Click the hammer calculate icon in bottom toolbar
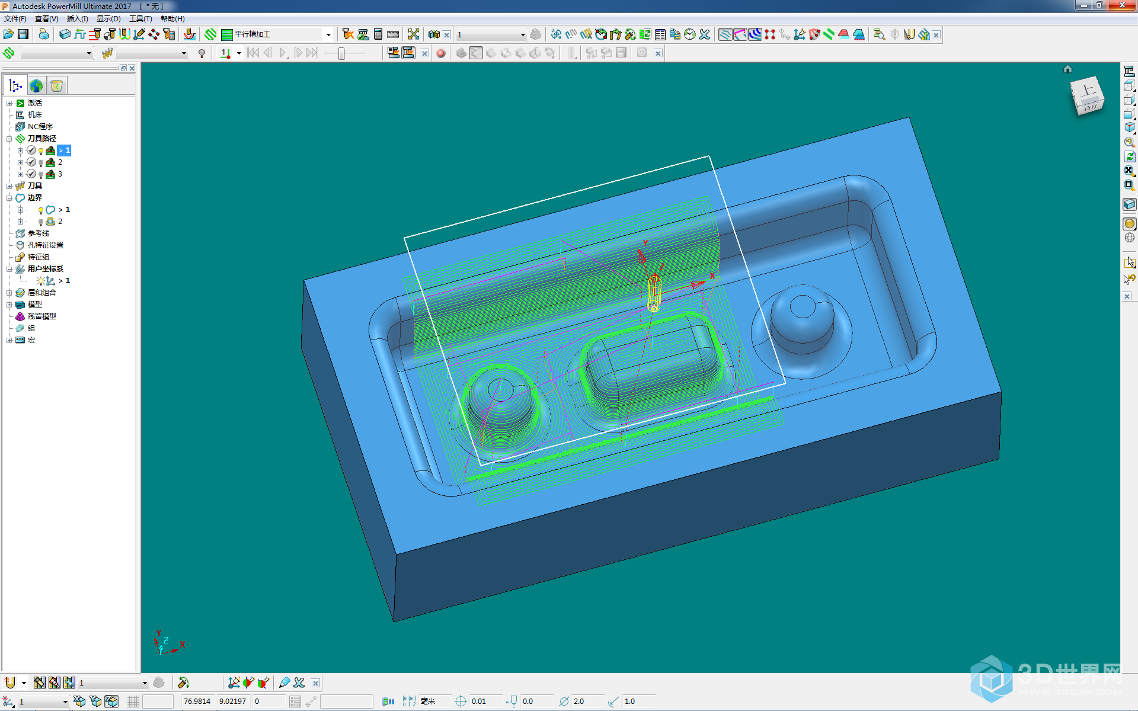The image size is (1138, 711). (183, 683)
